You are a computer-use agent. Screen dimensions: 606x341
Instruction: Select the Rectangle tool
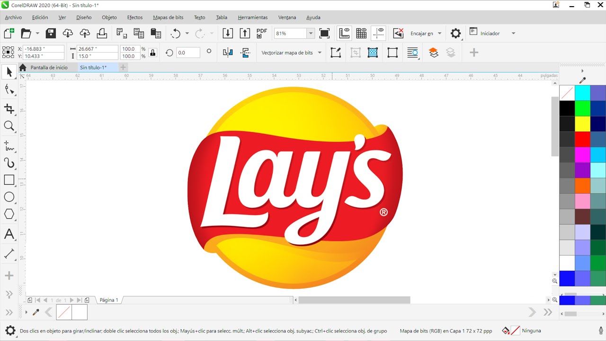click(9, 180)
